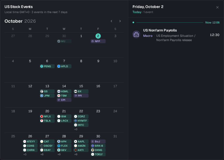Open the MU event on September 30
The width and height of the screenshot is (224, 160).
[64, 41]
